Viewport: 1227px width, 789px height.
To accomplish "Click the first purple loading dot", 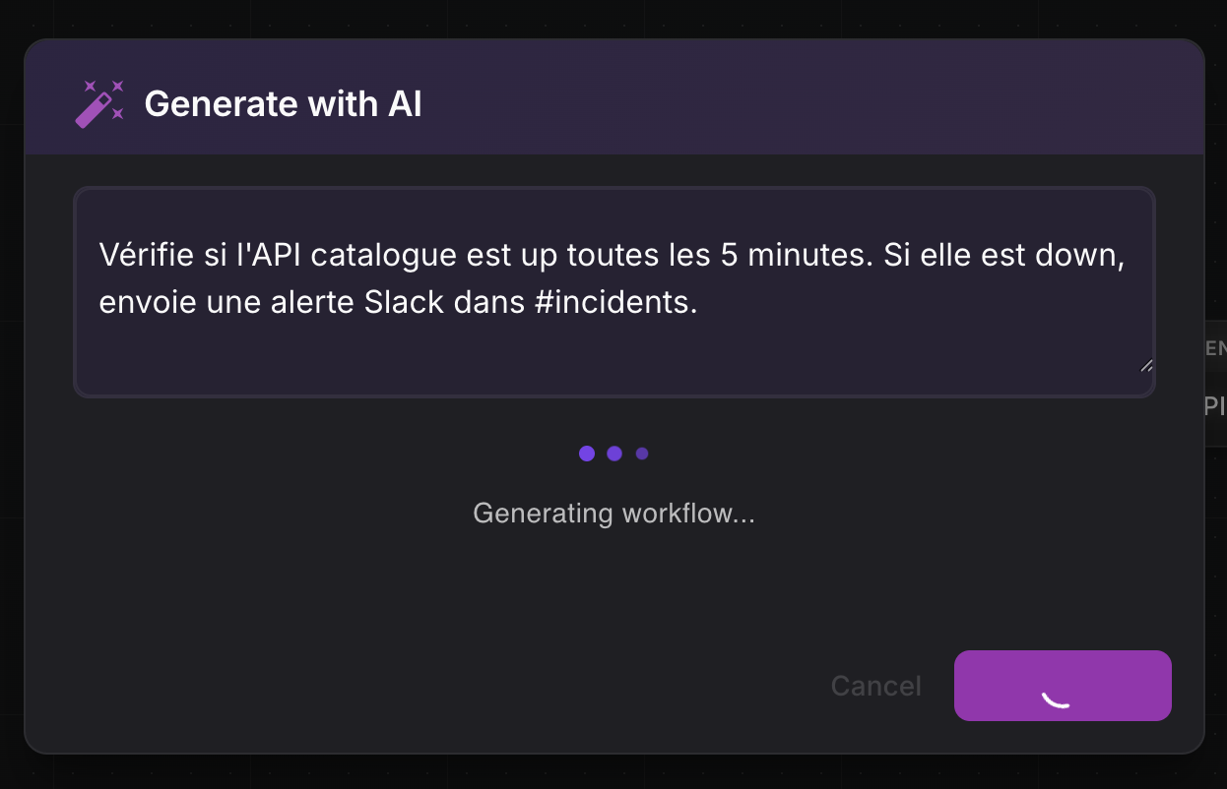I will (x=587, y=454).
